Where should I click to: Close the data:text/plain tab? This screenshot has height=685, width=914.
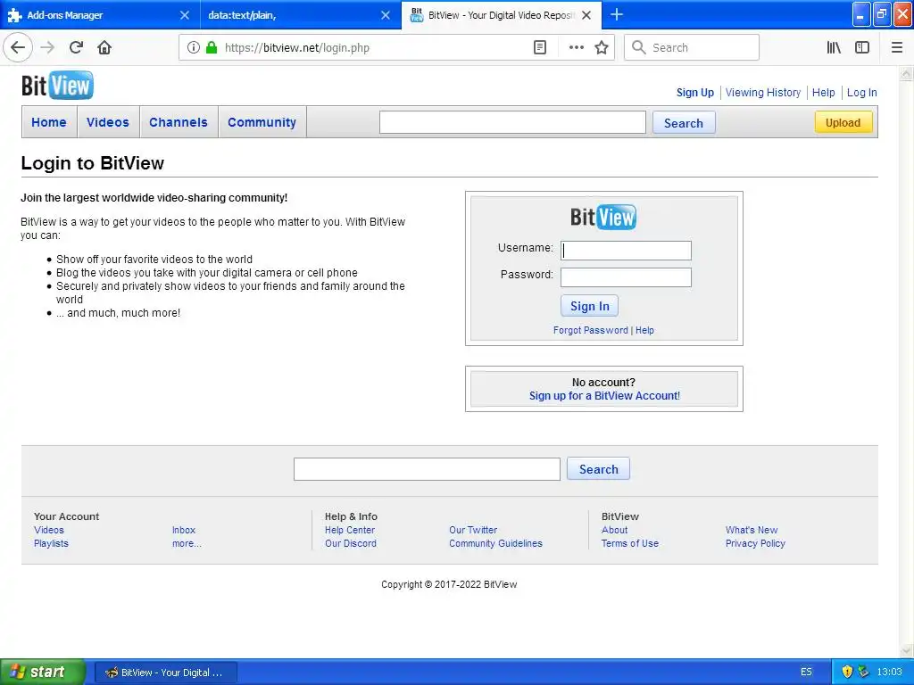coord(386,15)
